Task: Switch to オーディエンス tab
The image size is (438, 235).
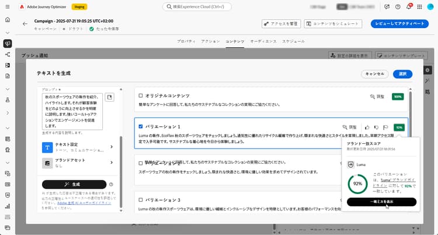Action: pyautogui.click(x=263, y=41)
